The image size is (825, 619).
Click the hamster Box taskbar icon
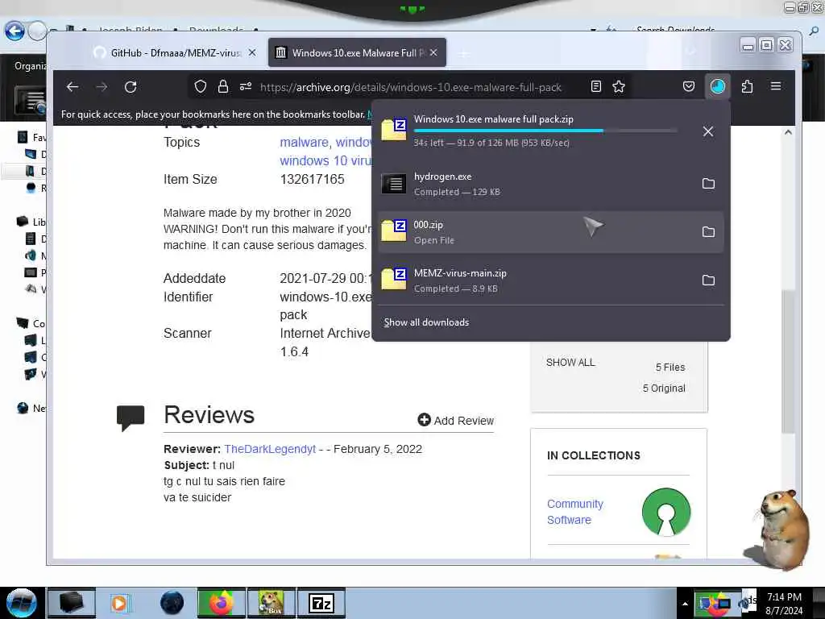click(x=272, y=603)
